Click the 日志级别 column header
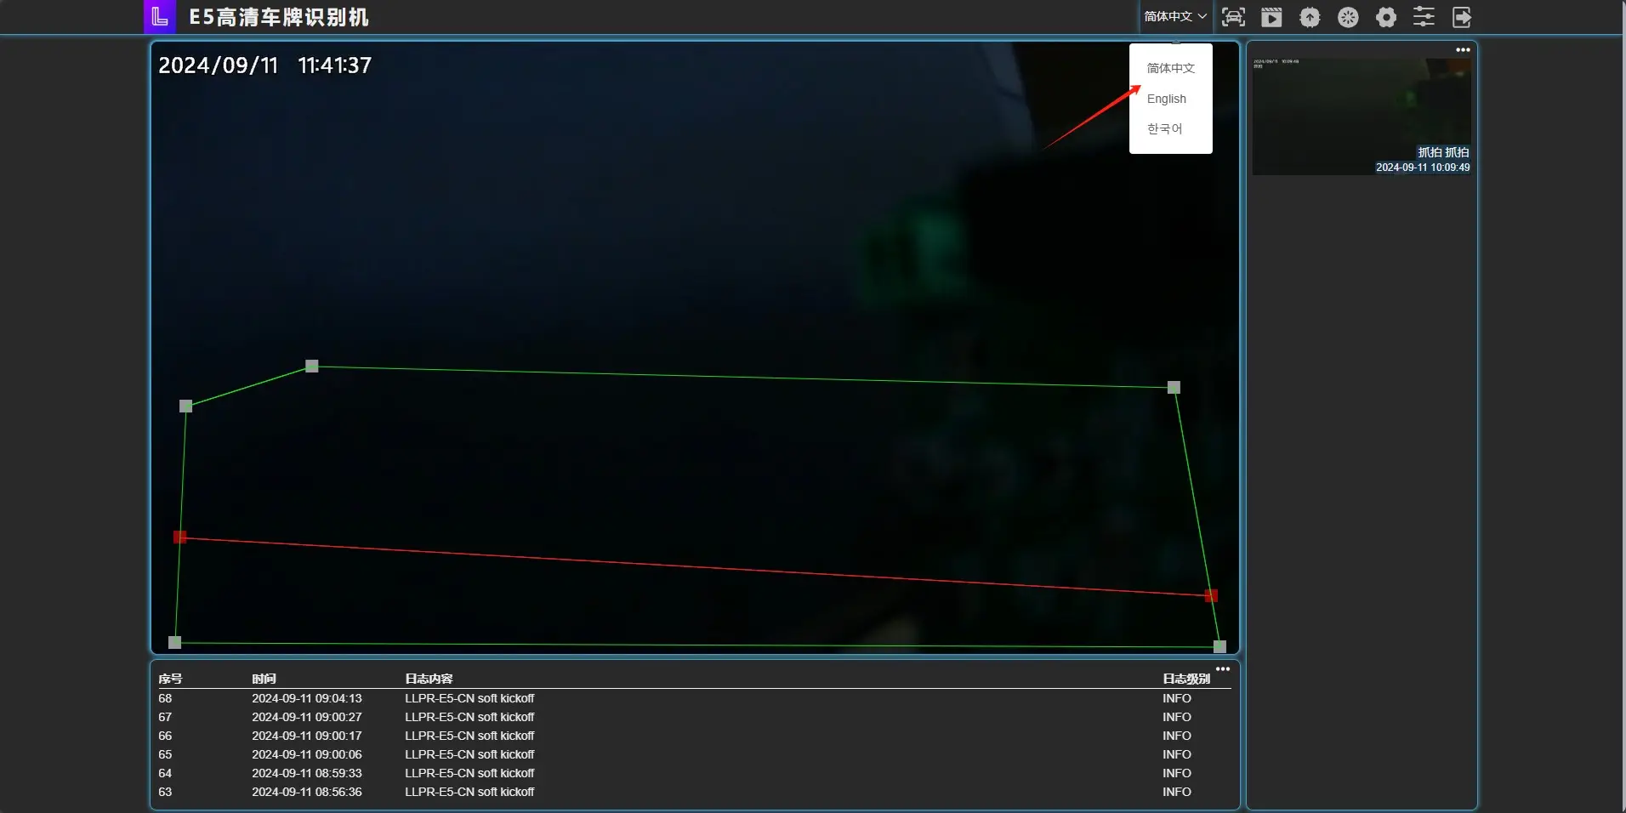This screenshot has height=813, width=1626. click(1185, 679)
